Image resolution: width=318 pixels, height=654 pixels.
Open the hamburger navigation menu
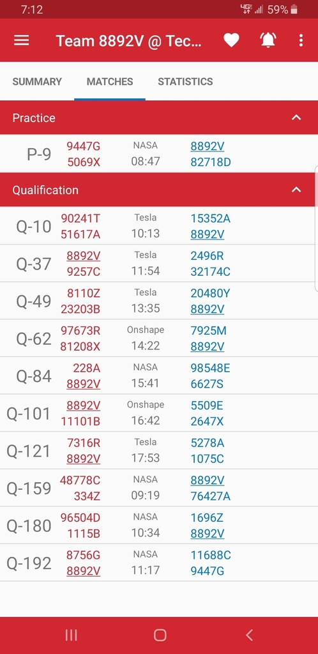pos(21,40)
